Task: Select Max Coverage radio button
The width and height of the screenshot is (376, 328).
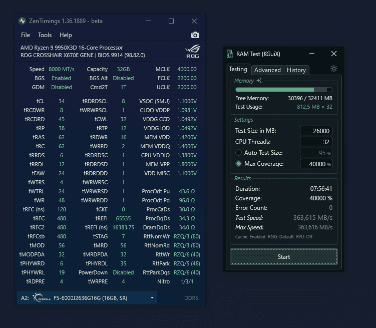Action: pyautogui.click(x=238, y=164)
